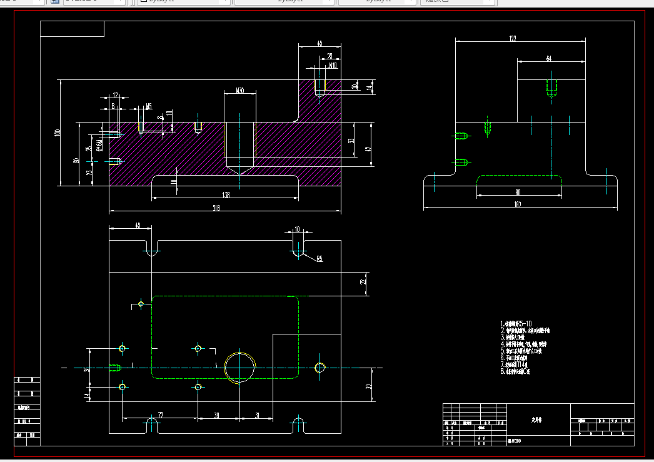Select the 23 vertical dimension text
The image size is (654, 462).
pyautogui.click(x=89, y=172)
